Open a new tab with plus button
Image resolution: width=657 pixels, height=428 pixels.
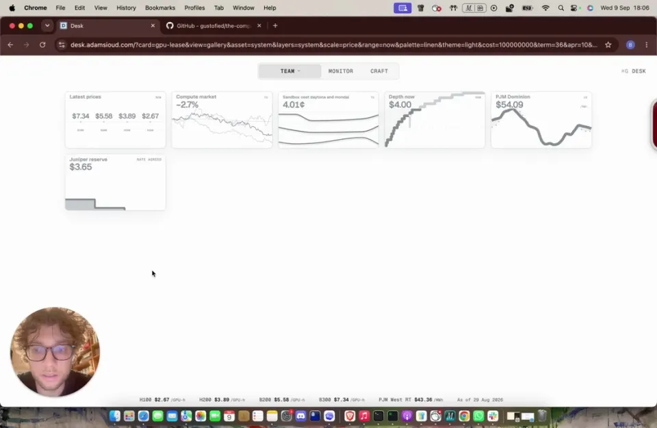(x=275, y=25)
